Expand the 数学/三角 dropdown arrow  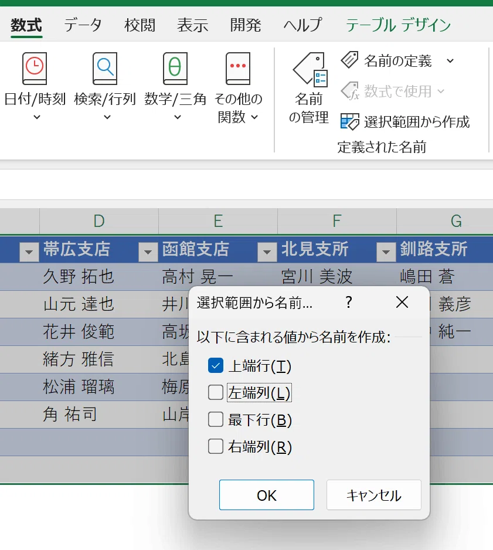point(178,117)
